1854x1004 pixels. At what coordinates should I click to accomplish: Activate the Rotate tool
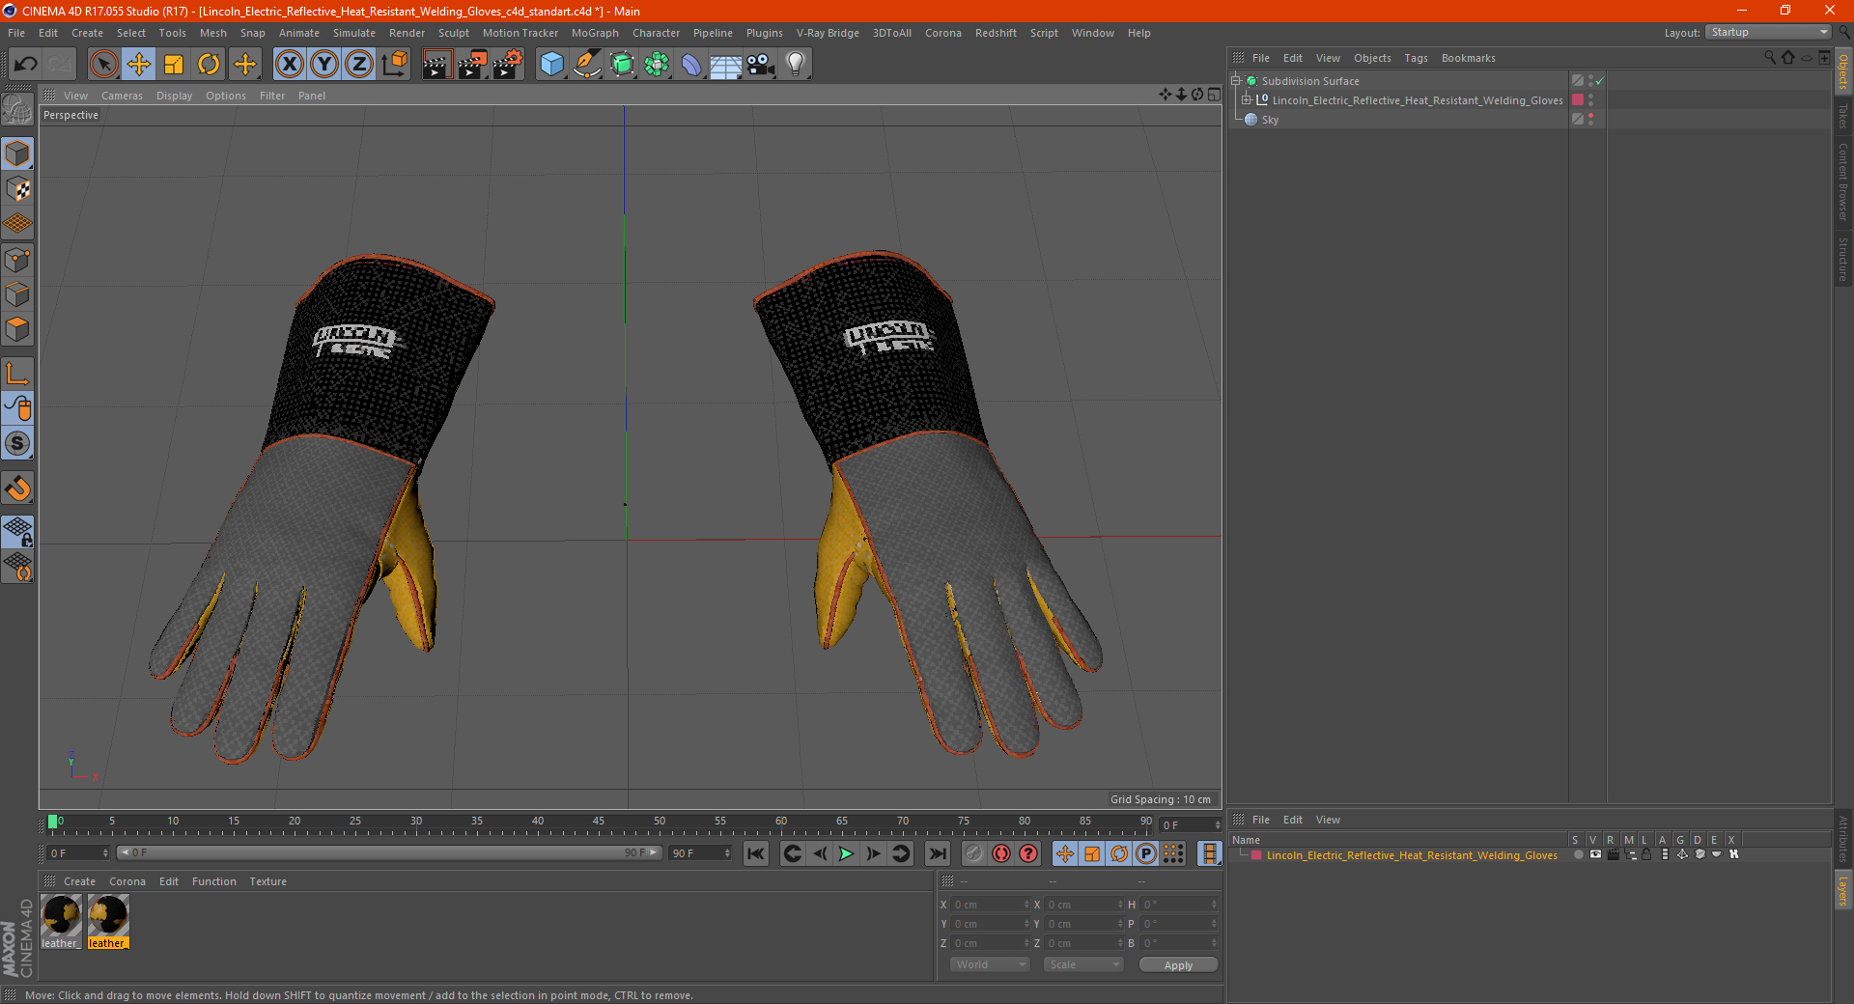tap(209, 65)
